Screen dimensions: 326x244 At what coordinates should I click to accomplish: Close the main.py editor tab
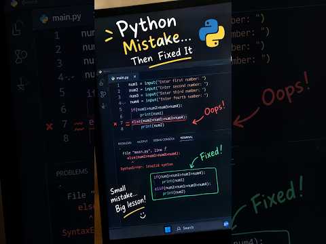[x=134, y=77]
